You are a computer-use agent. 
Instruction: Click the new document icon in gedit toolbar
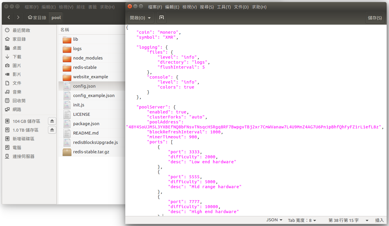(161, 18)
